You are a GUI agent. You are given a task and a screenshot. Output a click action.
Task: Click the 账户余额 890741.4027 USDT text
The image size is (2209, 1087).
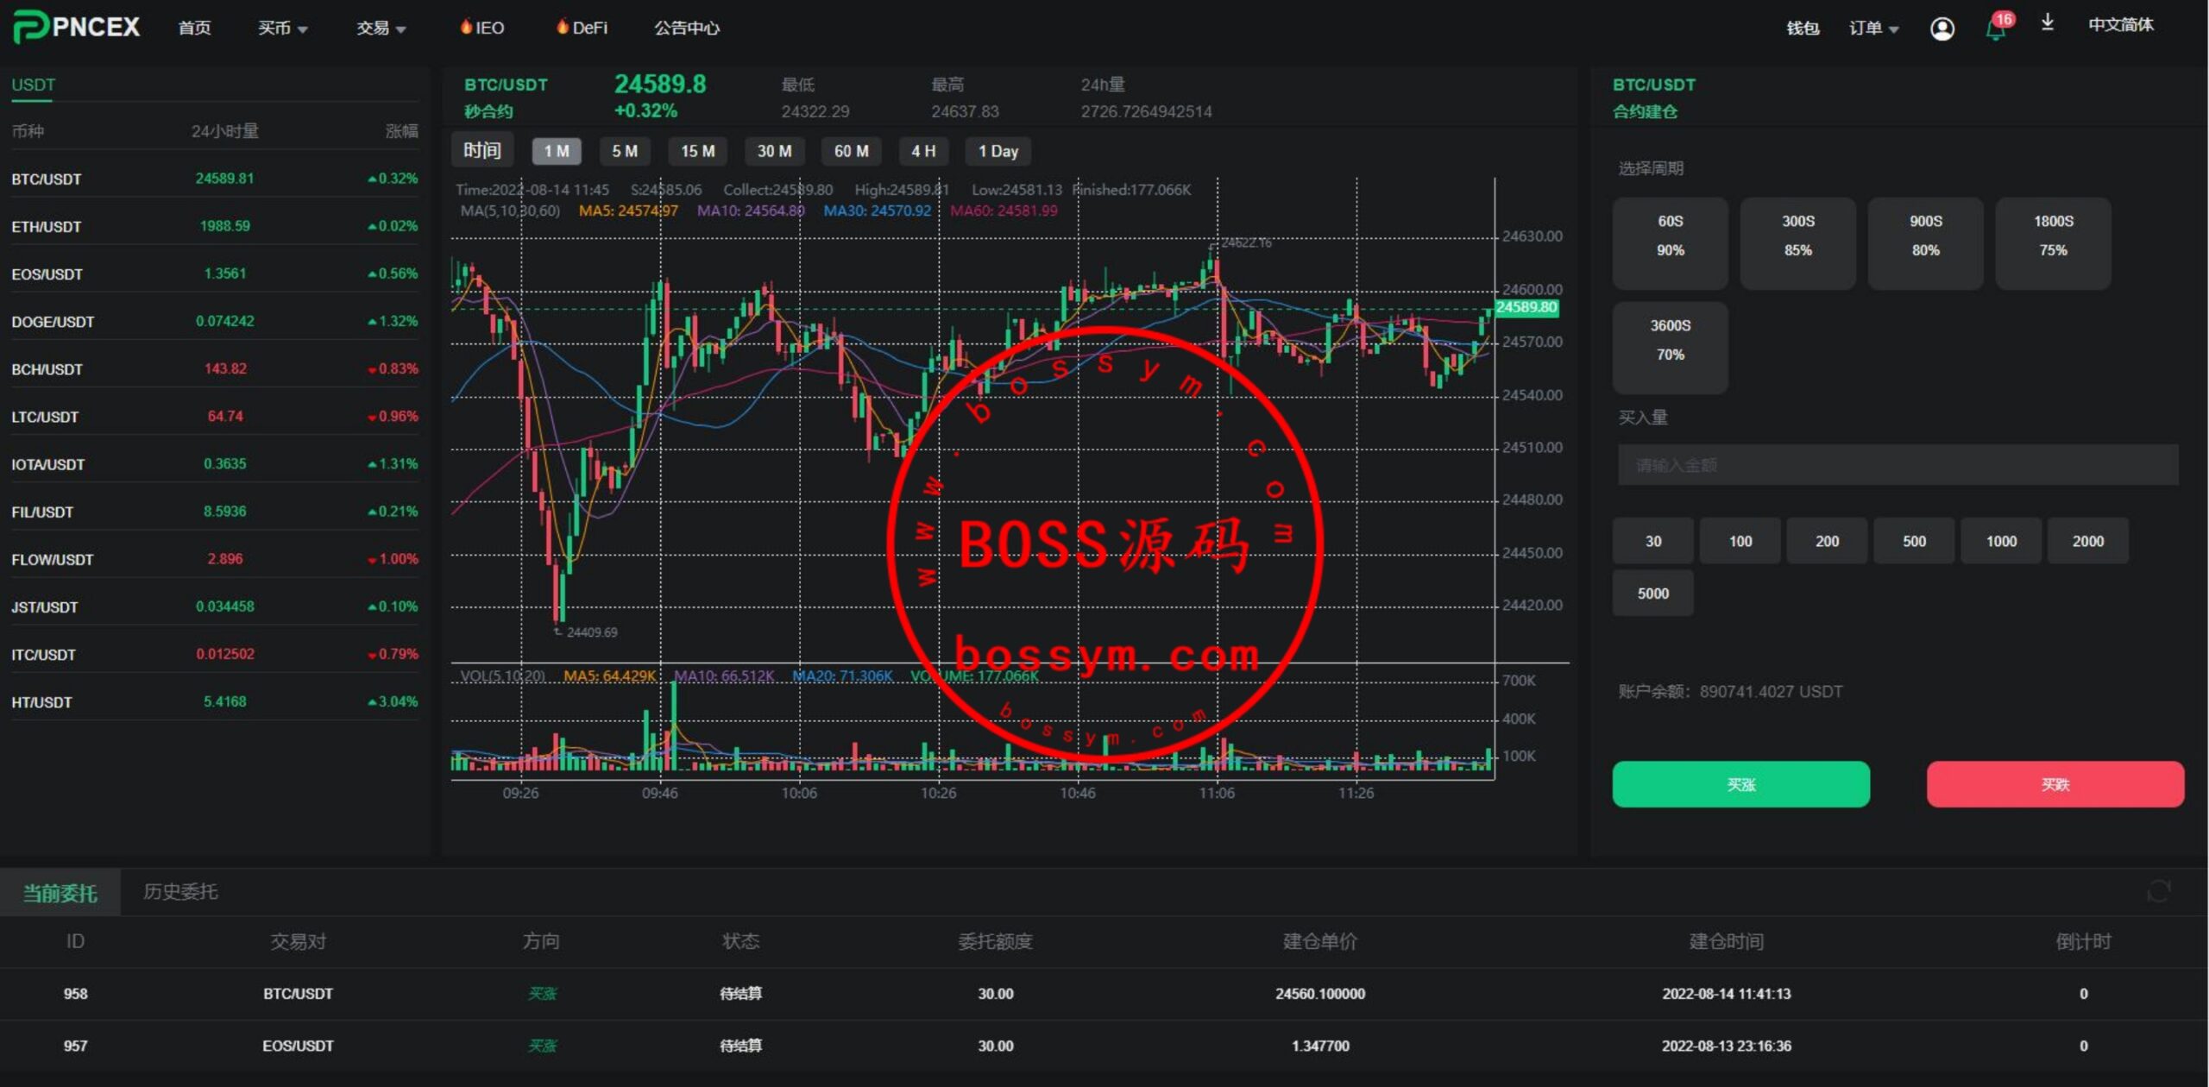click(1730, 691)
